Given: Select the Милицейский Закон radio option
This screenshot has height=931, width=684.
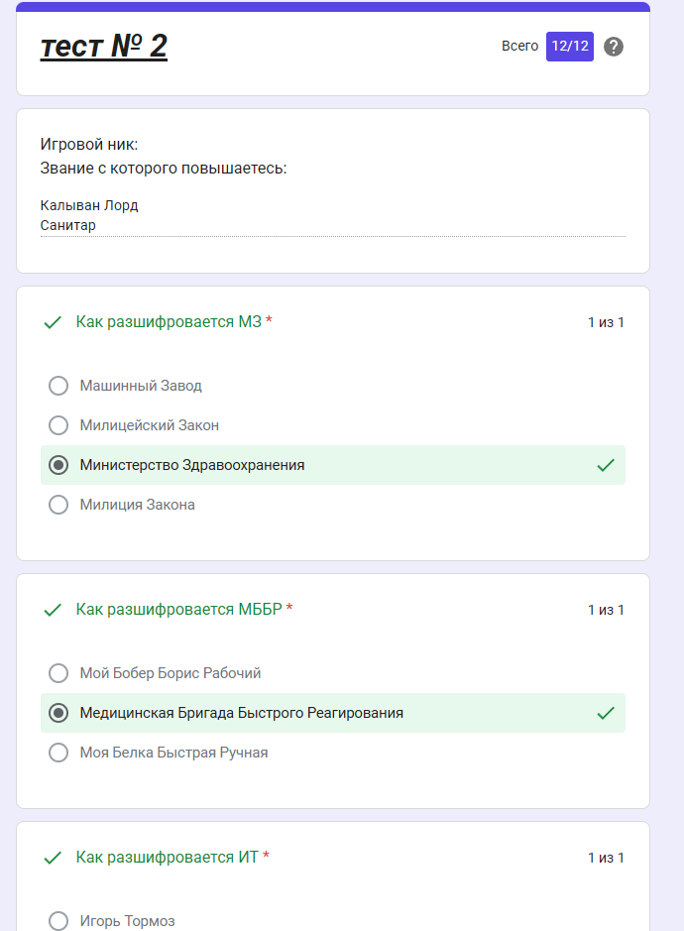Looking at the screenshot, I should tap(58, 425).
